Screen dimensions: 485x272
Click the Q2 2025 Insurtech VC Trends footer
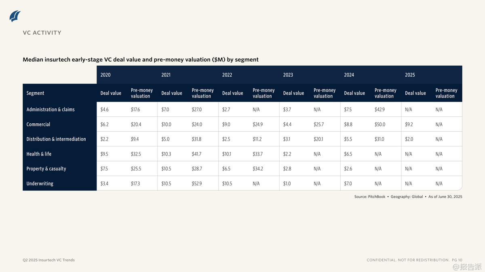point(48,260)
